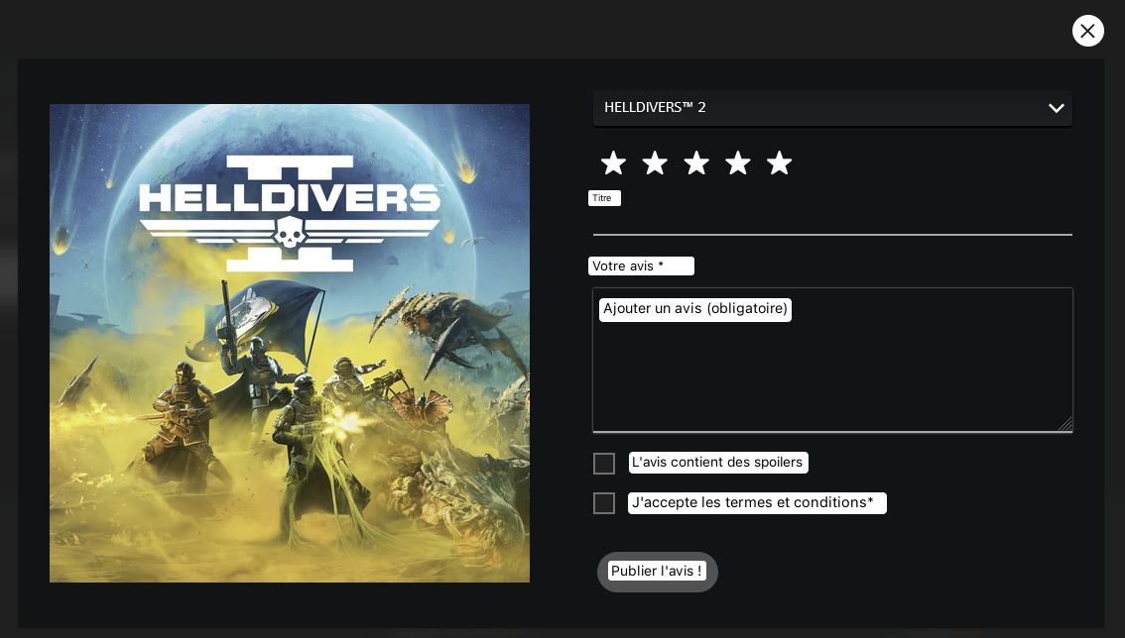The image size is (1125, 638).
Task: Click the skull emblem in the cover logo
Action: coord(289,234)
